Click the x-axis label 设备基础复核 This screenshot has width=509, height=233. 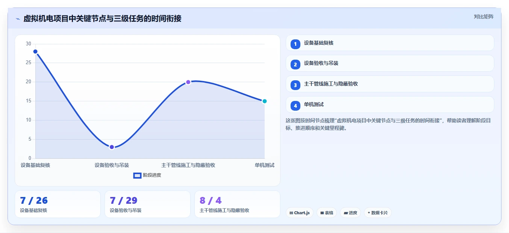pyautogui.click(x=35, y=165)
